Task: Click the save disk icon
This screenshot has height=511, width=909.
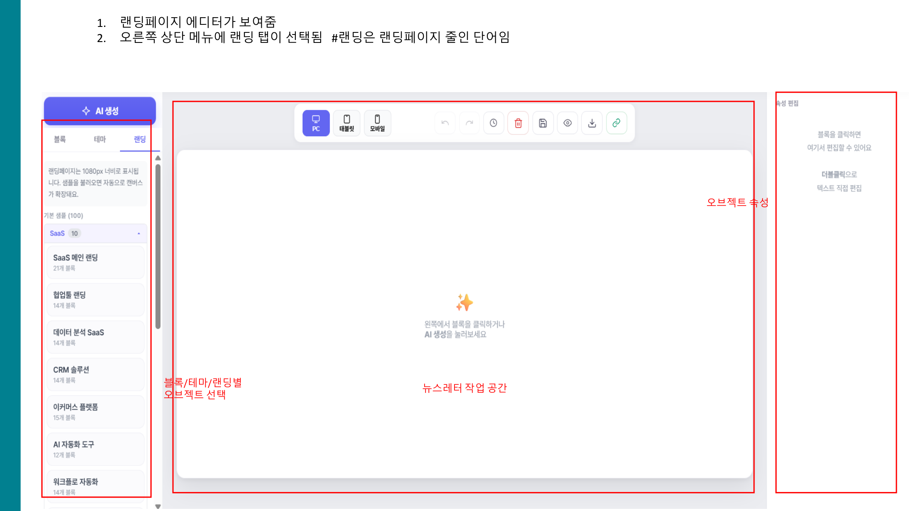Action: tap(543, 123)
